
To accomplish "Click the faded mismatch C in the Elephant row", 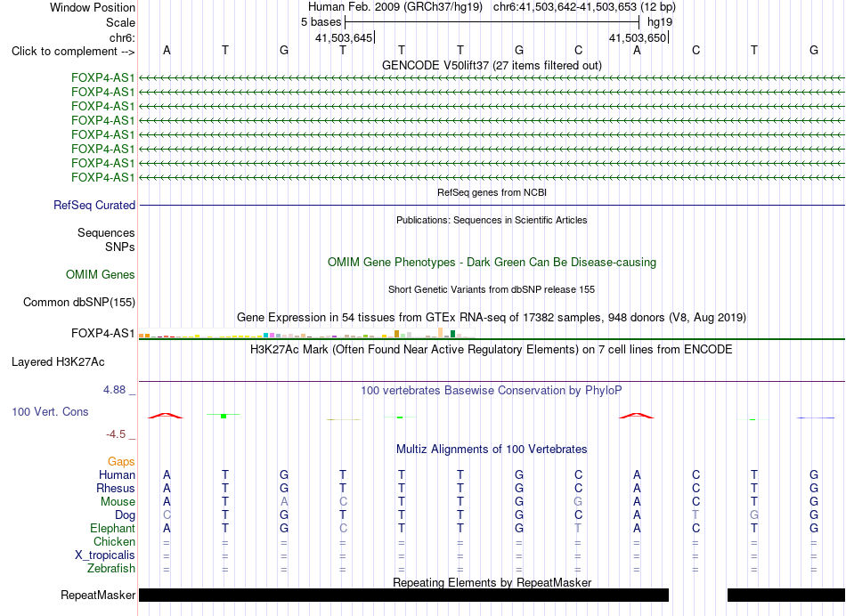I will tap(343, 528).
